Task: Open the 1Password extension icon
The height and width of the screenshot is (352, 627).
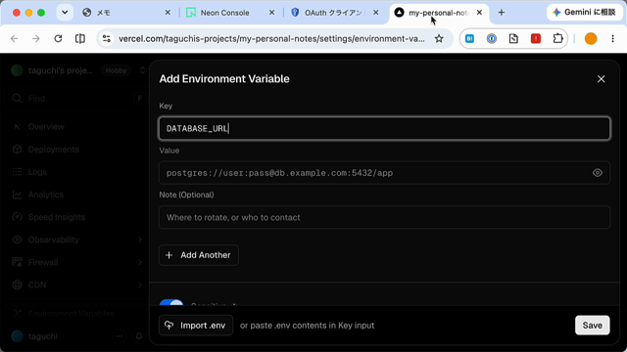Action: point(492,39)
